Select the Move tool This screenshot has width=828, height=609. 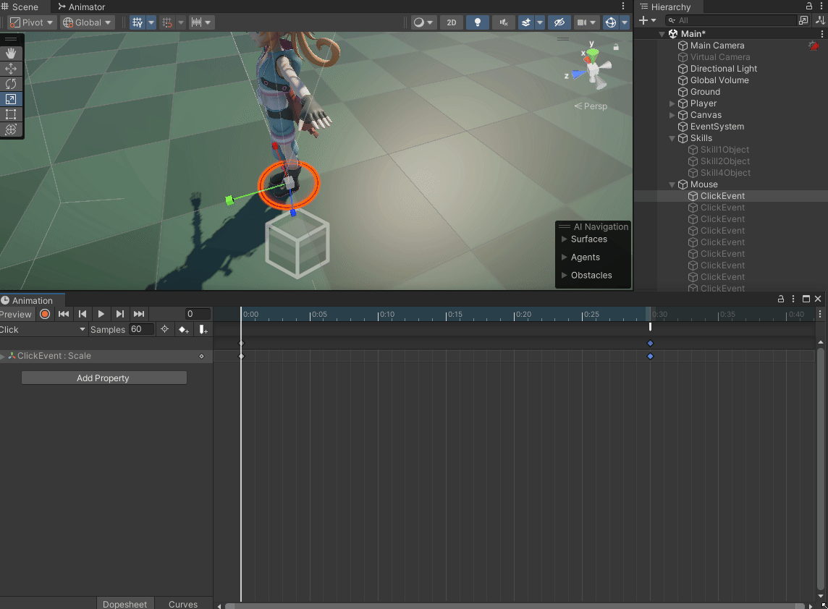(11, 69)
